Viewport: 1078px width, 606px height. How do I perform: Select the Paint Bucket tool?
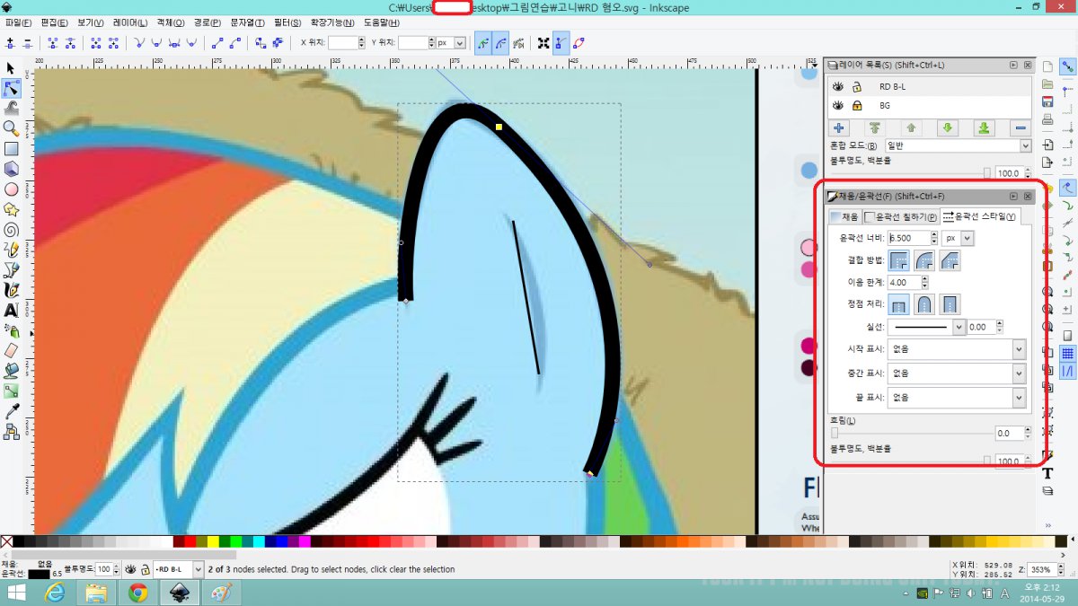coord(11,370)
